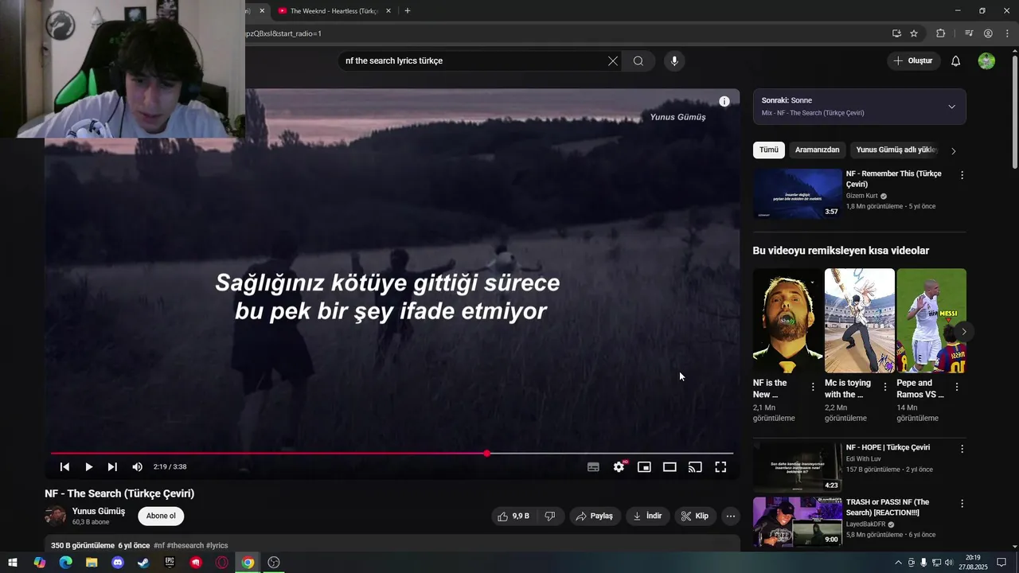Open Yunus Gümüş channel name link

(x=99, y=511)
